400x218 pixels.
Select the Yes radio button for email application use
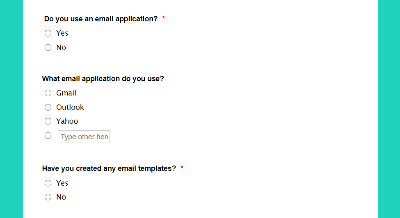click(x=48, y=33)
